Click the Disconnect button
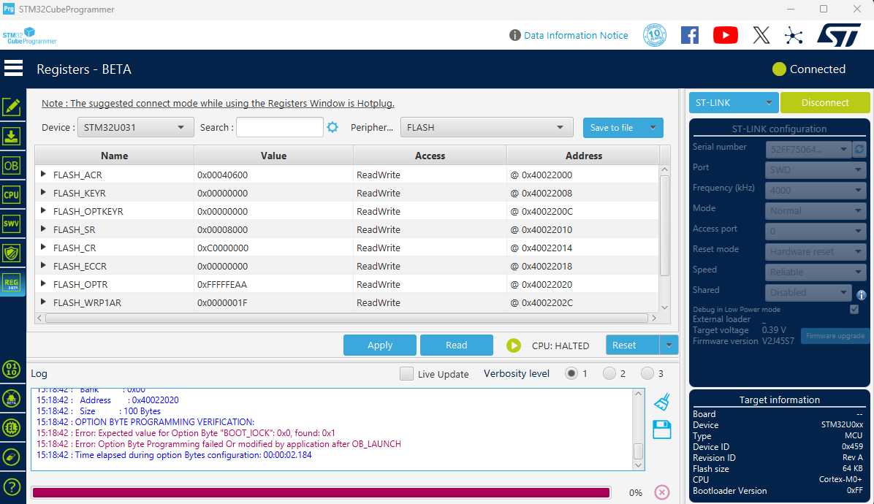The width and height of the screenshot is (874, 504). click(825, 102)
